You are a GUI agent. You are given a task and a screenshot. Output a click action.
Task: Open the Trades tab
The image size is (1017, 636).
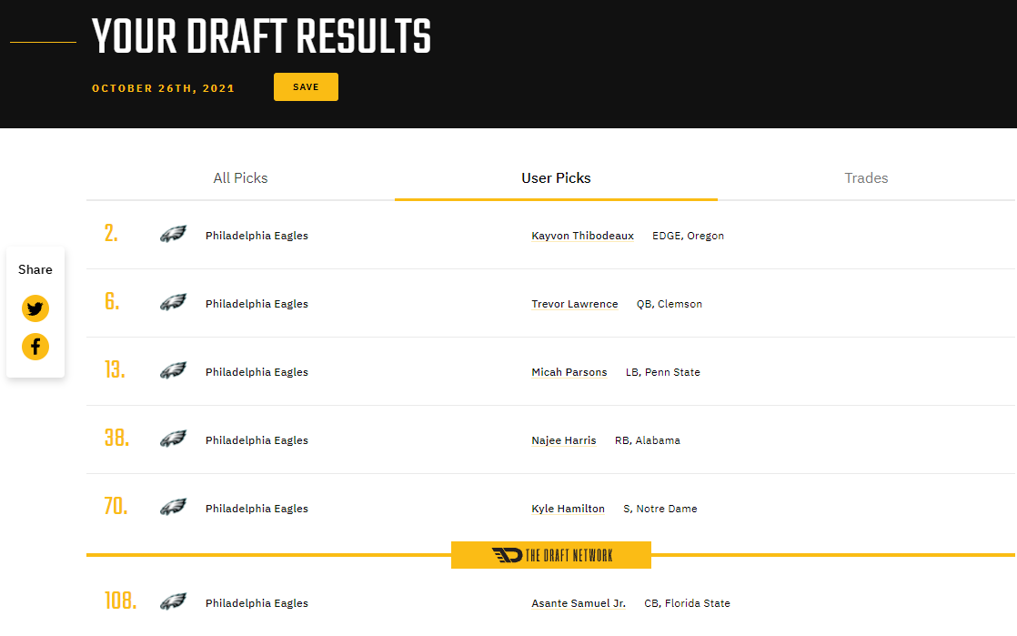866,178
